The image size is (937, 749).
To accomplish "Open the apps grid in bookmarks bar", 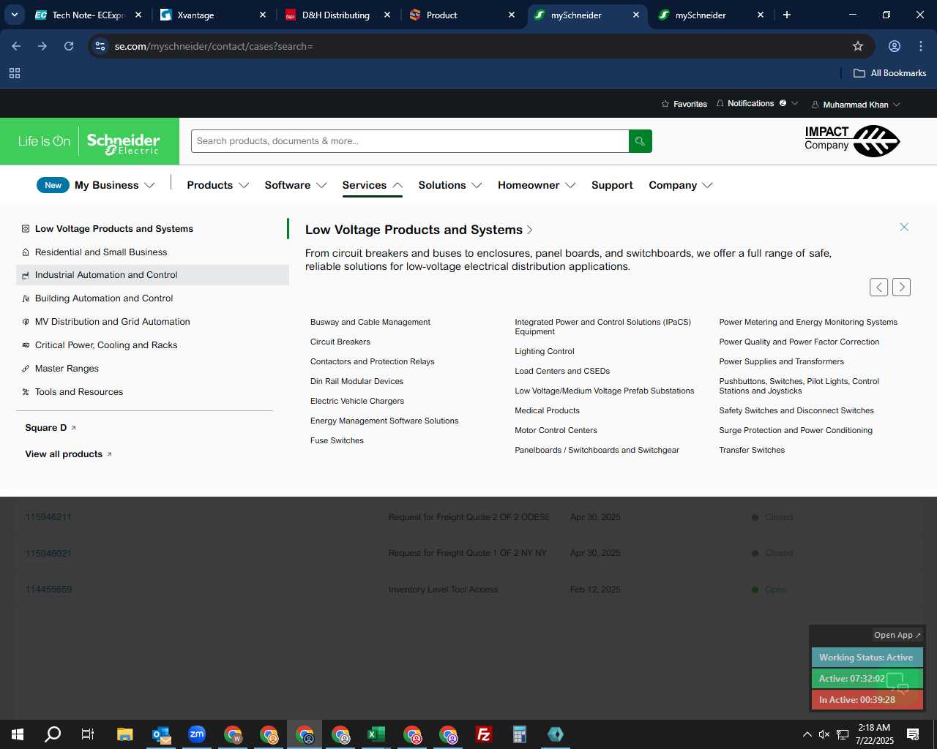I will [x=15, y=73].
